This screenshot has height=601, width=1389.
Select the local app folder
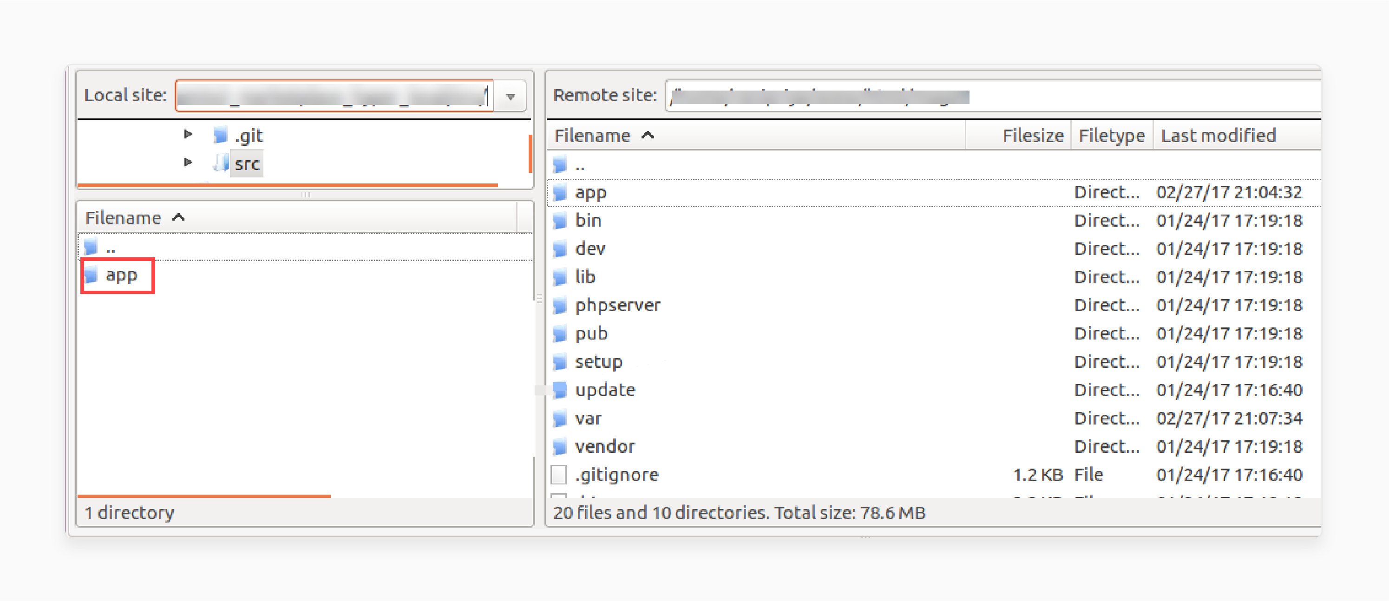(121, 275)
